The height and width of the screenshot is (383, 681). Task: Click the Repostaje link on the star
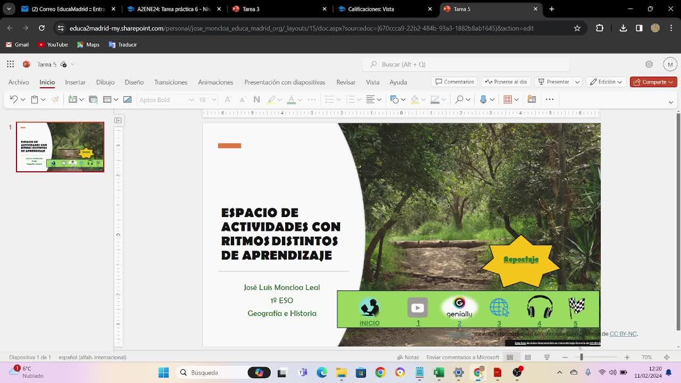pyautogui.click(x=521, y=260)
